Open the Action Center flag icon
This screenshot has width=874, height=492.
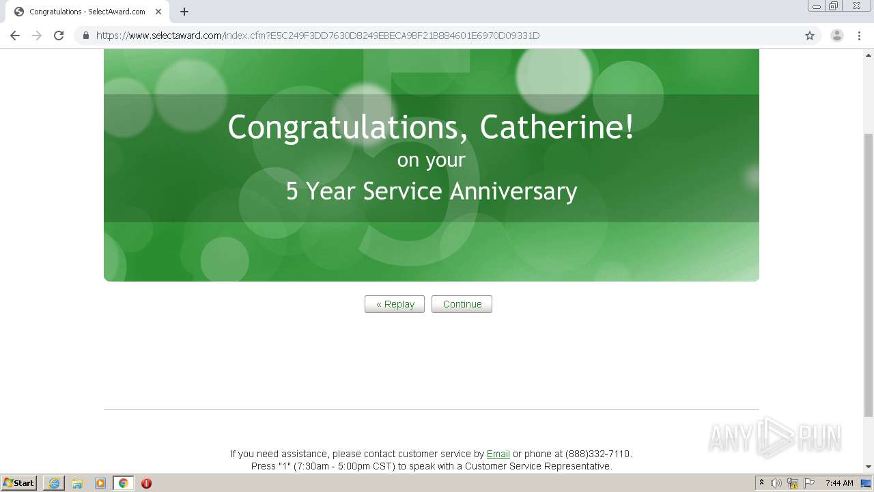coord(809,483)
